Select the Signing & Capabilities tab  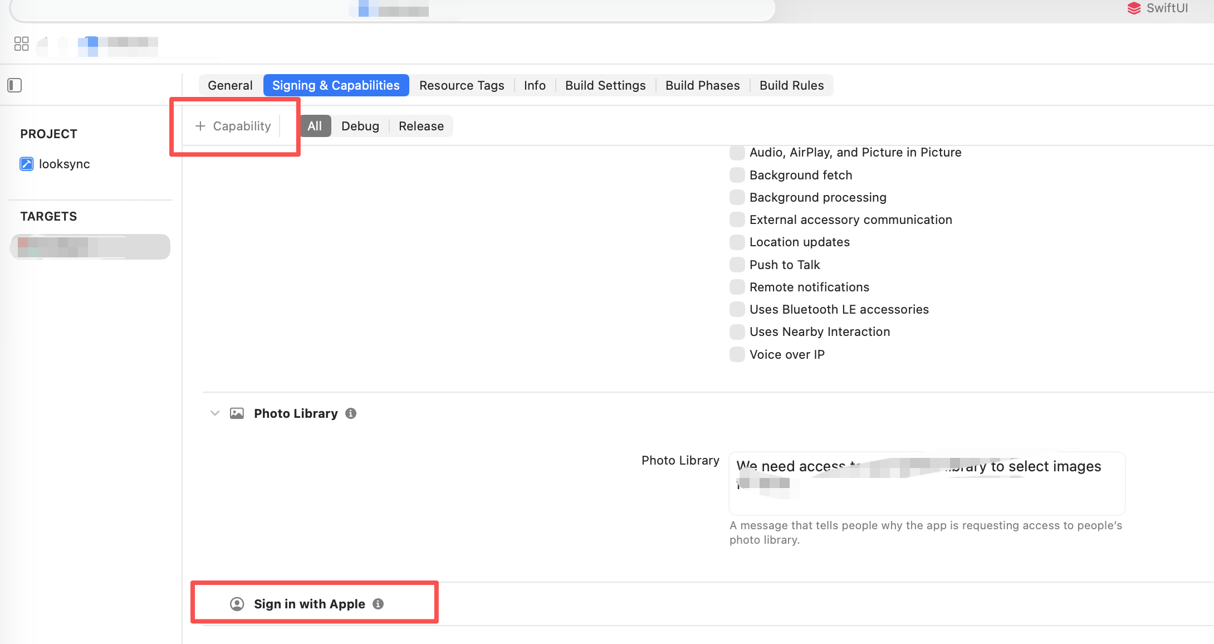[x=336, y=85]
